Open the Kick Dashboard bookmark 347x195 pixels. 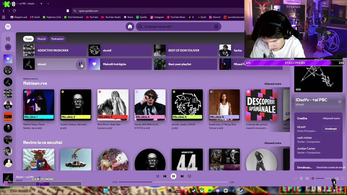pos(73,17)
